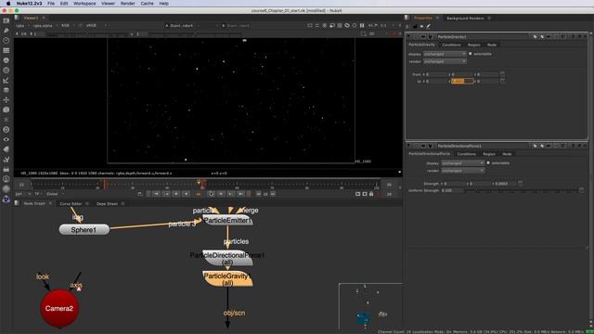Viewport: 594px width, 334px height.
Task: Open the Time nodes toolbar icon
Action: pos(6,41)
